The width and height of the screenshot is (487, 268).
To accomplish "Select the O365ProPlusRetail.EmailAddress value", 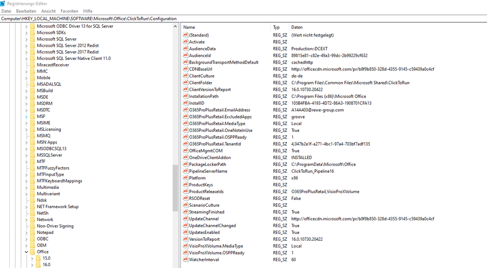I will (219, 110).
